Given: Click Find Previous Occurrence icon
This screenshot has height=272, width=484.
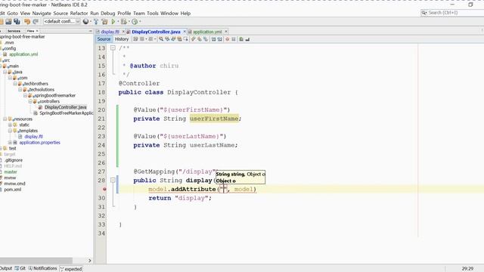Looking at the screenshot, I should pos(167,39).
